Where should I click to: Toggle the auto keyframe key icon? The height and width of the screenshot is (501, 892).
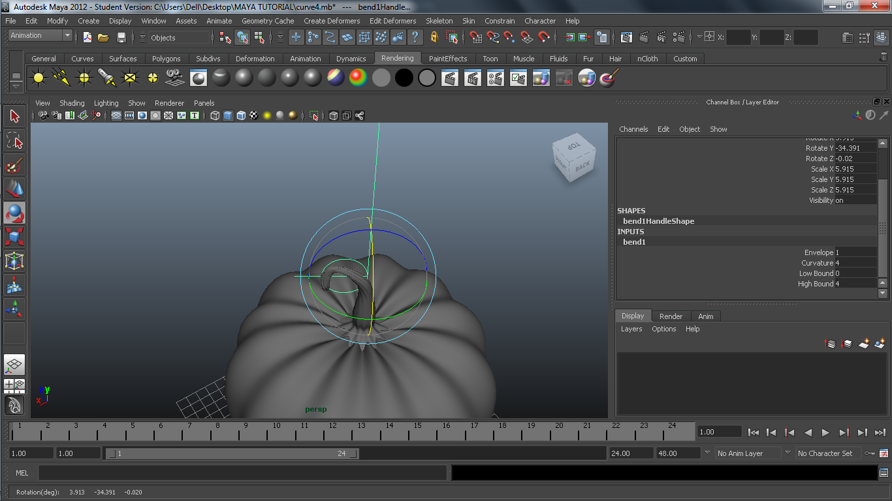[x=869, y=453]
